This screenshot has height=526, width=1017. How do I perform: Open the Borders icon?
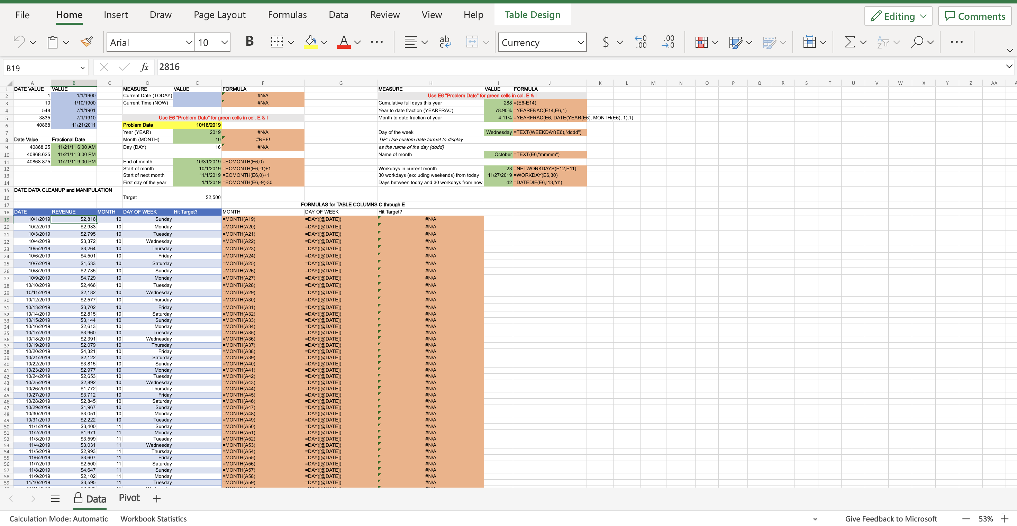(x=277, y=42)
